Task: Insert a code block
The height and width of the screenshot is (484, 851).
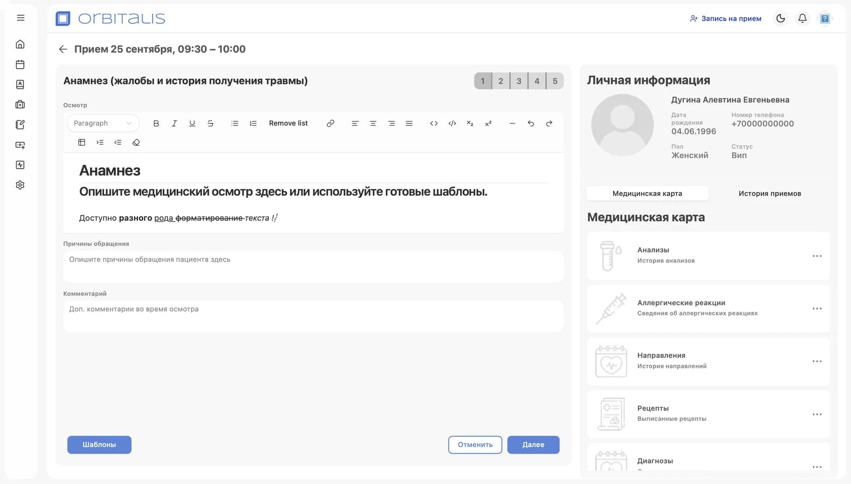Action: click(452, 123)
